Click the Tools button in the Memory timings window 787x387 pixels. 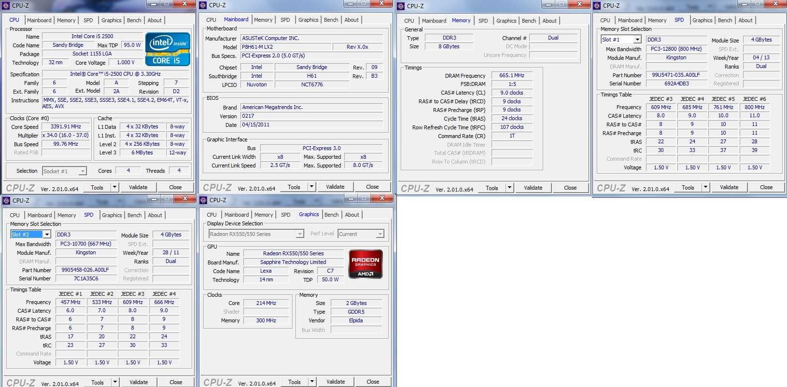click(x=492, y=188)
